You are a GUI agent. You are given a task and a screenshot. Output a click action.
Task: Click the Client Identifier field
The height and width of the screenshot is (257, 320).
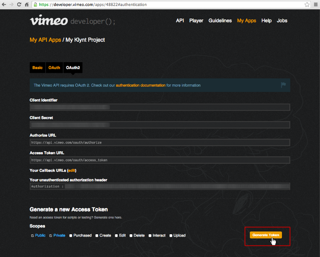pos(160,107)
